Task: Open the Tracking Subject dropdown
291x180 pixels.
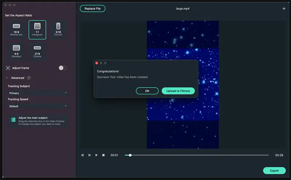Action: (x=38, y=93)
